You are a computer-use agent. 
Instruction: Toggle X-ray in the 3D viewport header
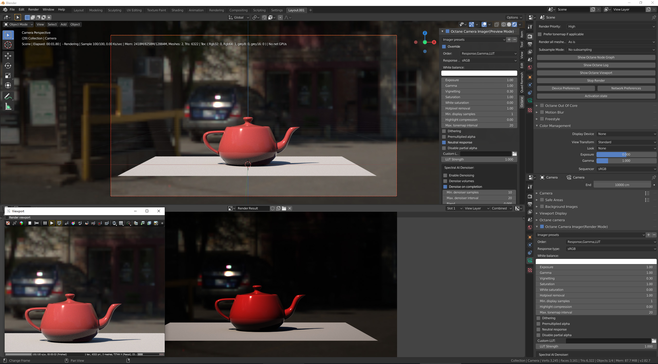(497, 24)
